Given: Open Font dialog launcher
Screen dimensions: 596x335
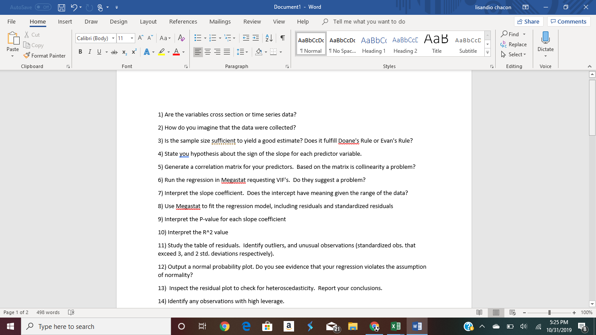Looking at the screenshot, I should coord(186,66).
